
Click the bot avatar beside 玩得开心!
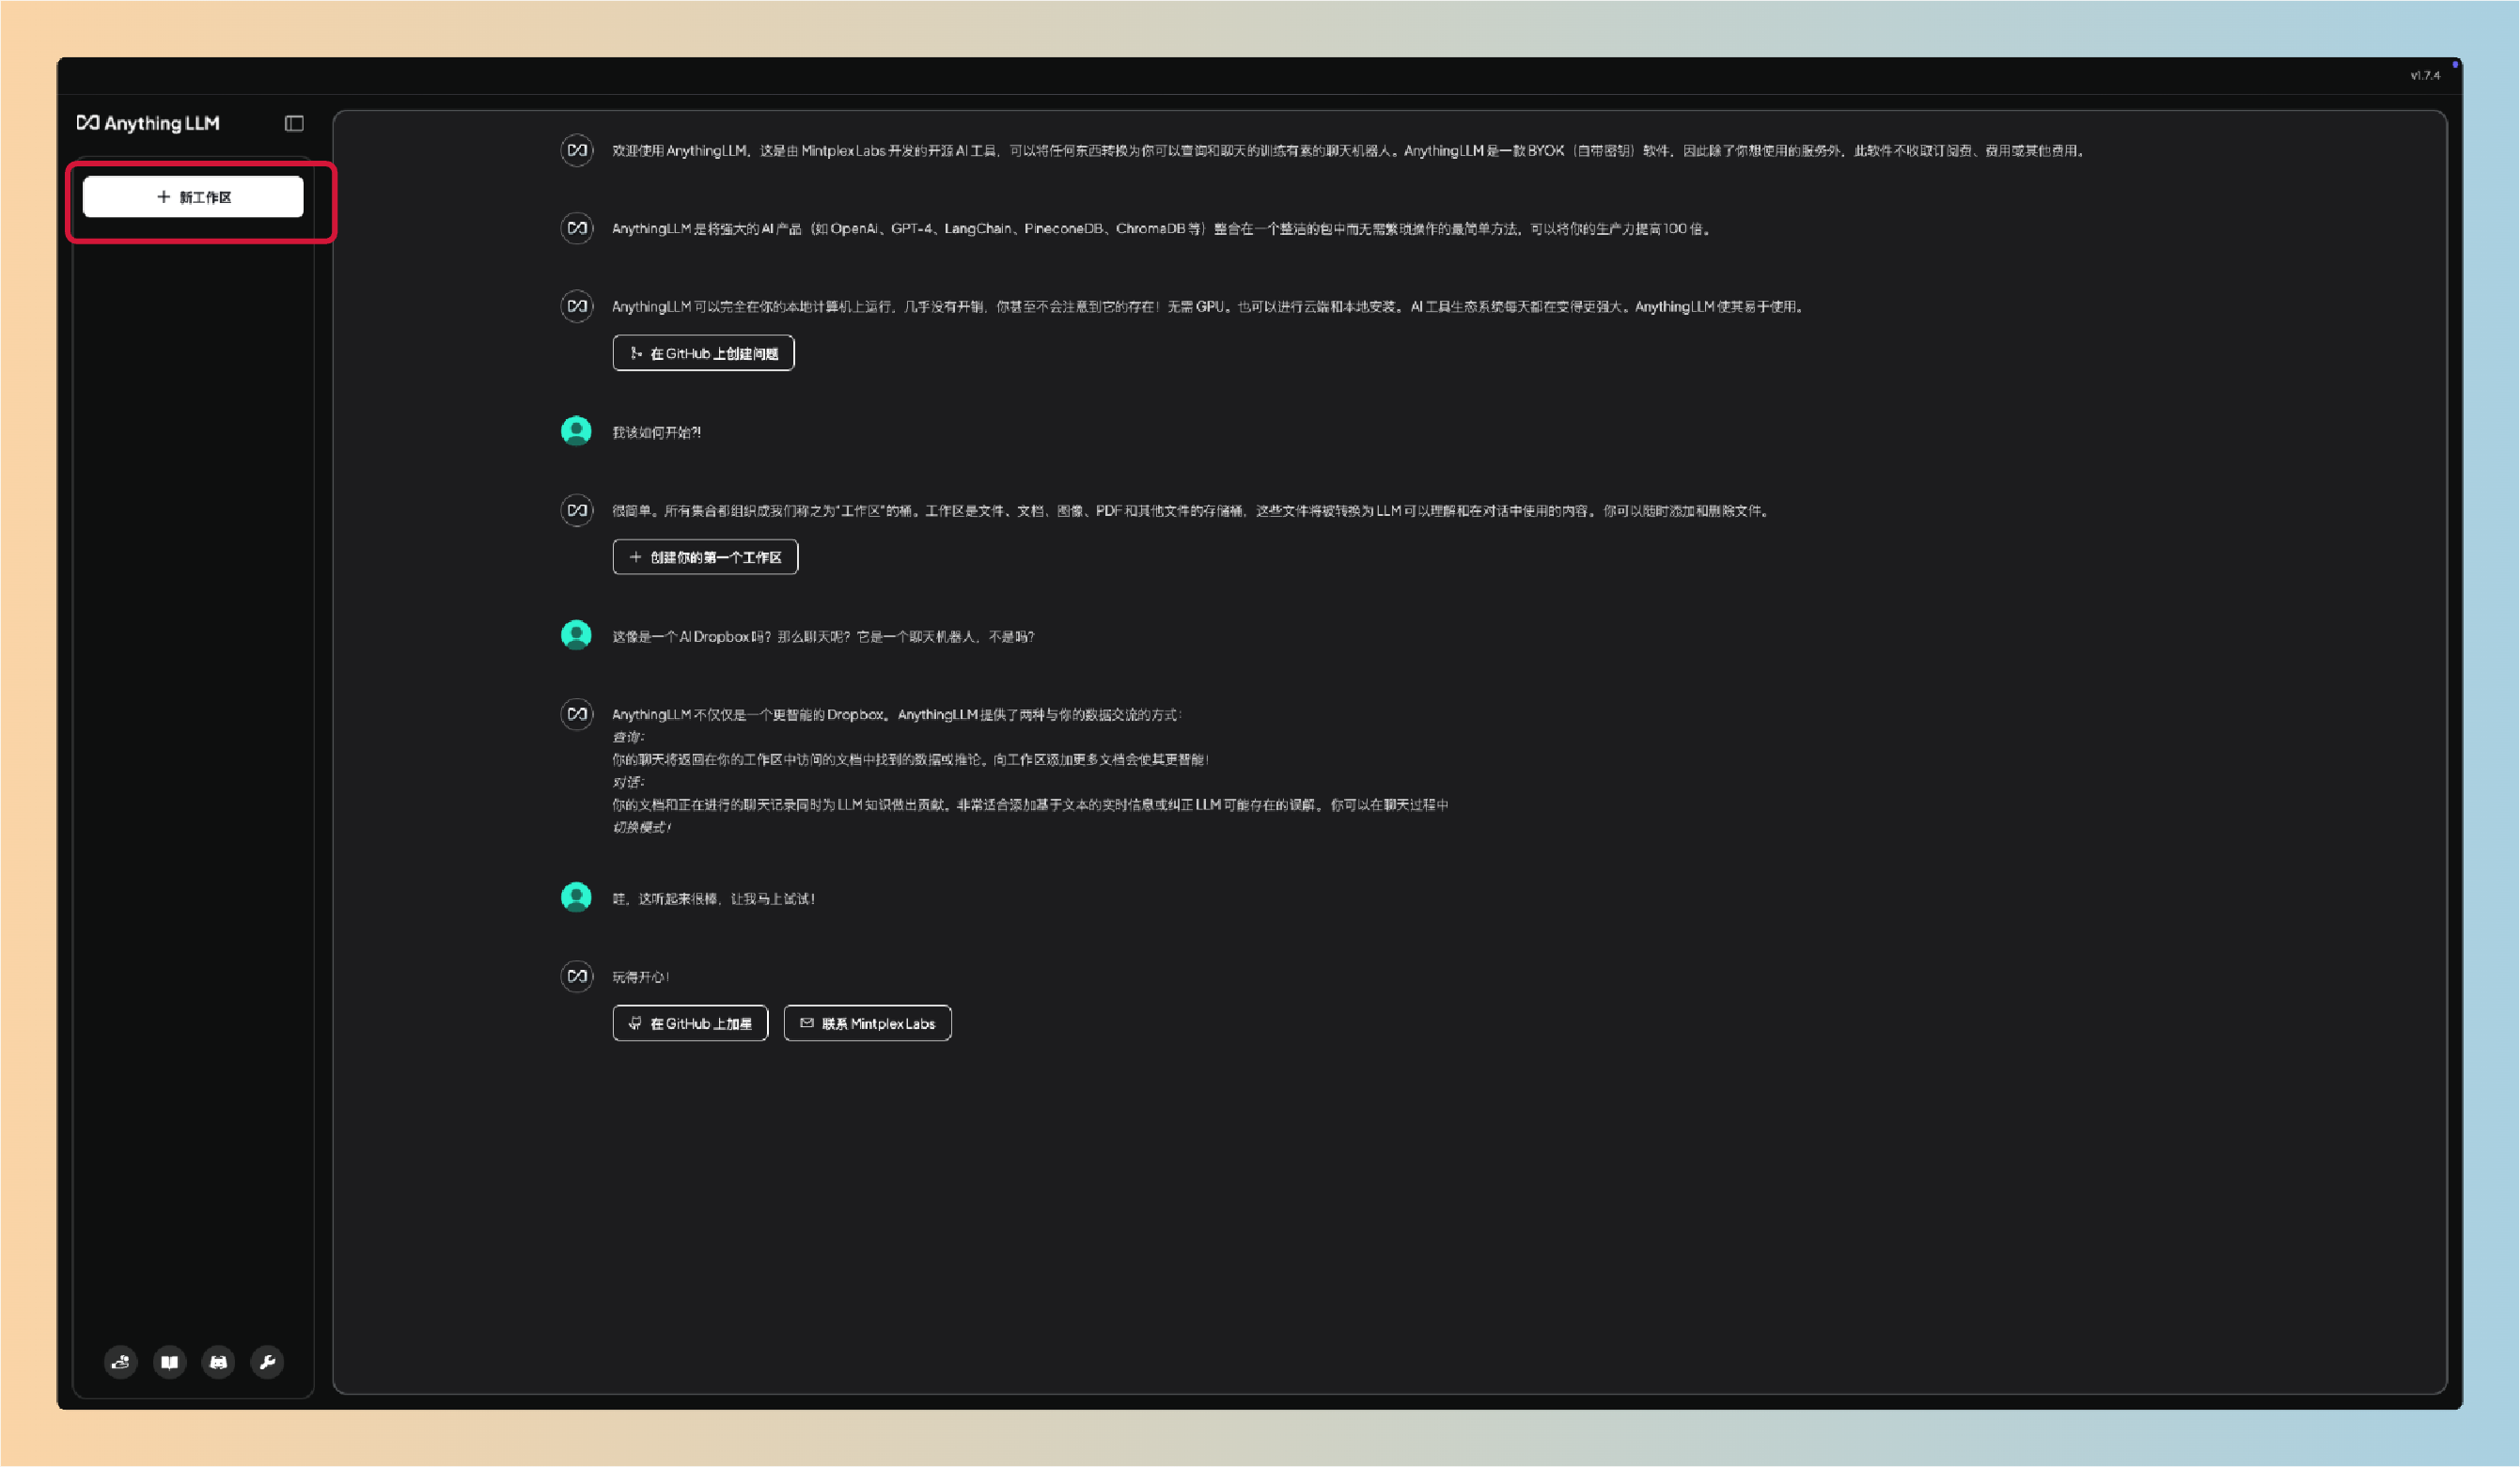click(x=577, y=976)
